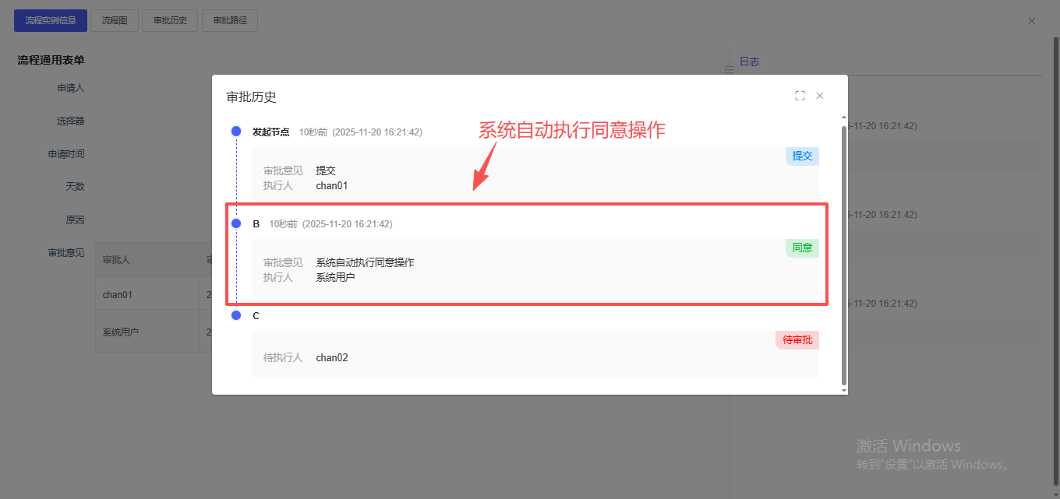
Task: Select the 审批历史 tab
Action: pos(170,21)
